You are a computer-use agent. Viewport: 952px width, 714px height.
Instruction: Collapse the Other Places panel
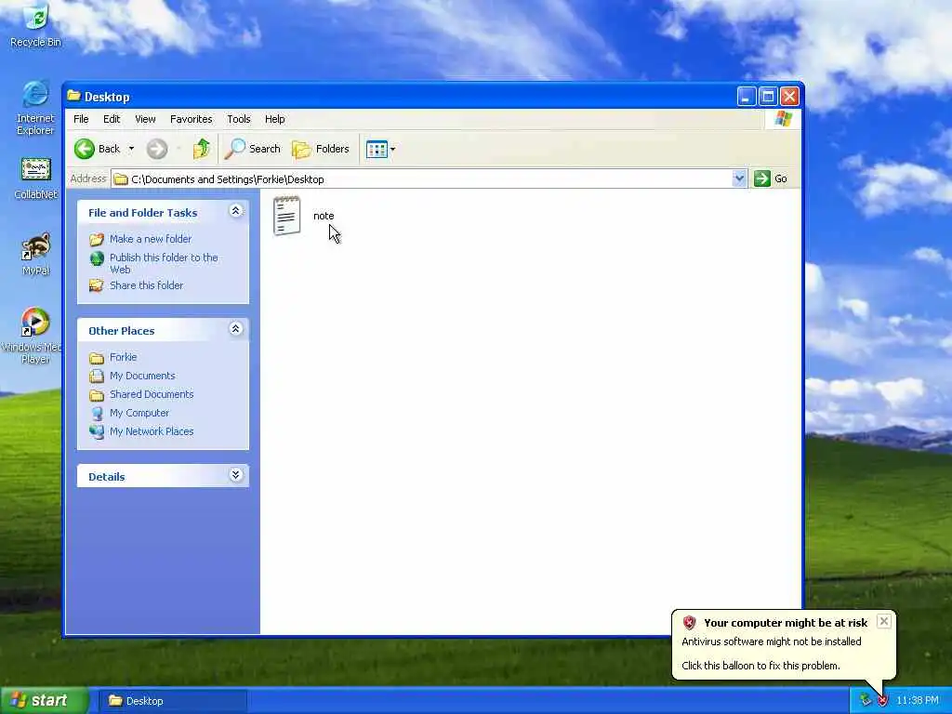235,329
